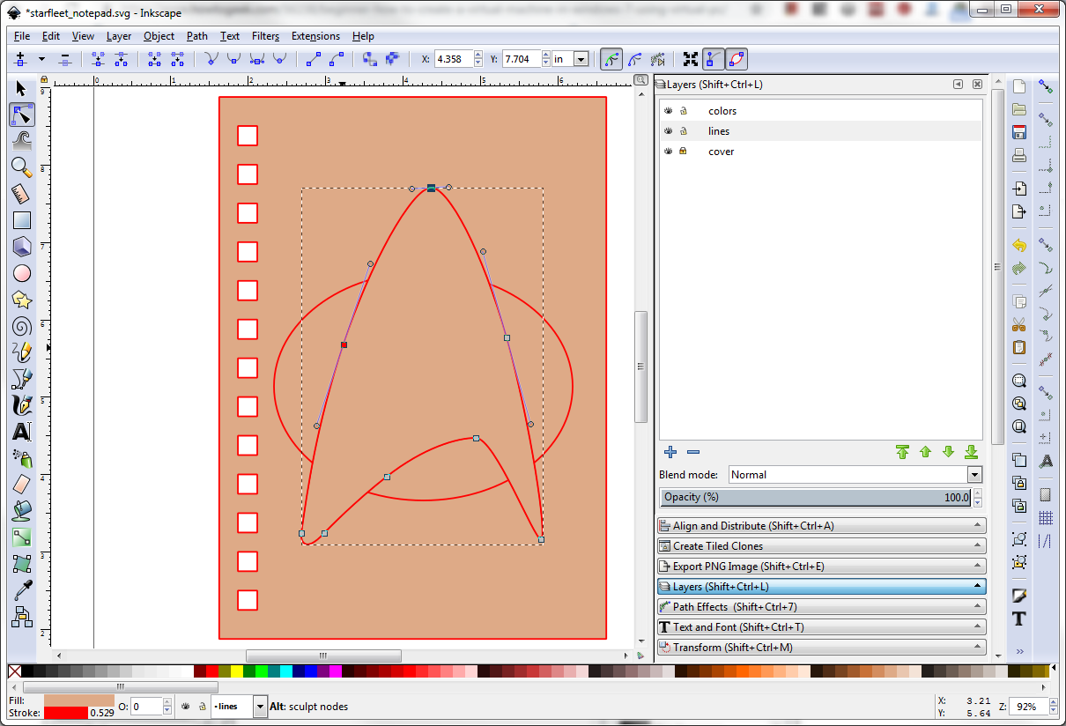1066x726 pixels.
Task: Click Undo arrow in commands bar
Action: pyautogui.click(x=1019, y=245)
